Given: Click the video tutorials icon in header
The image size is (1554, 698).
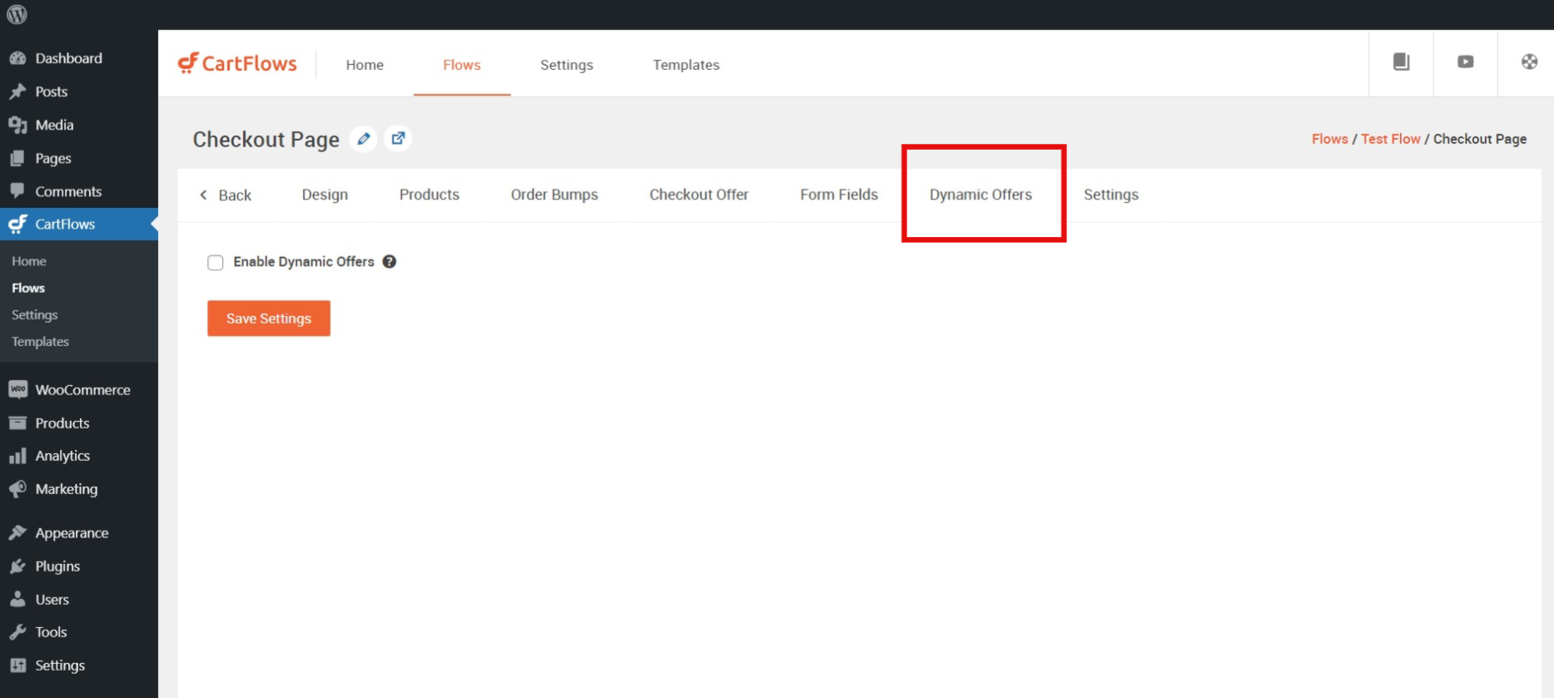Looking at the screenshot, I should [1465, 62].
